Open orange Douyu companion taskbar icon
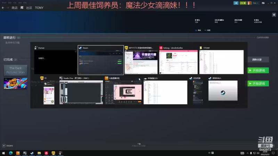 (18, 153)
